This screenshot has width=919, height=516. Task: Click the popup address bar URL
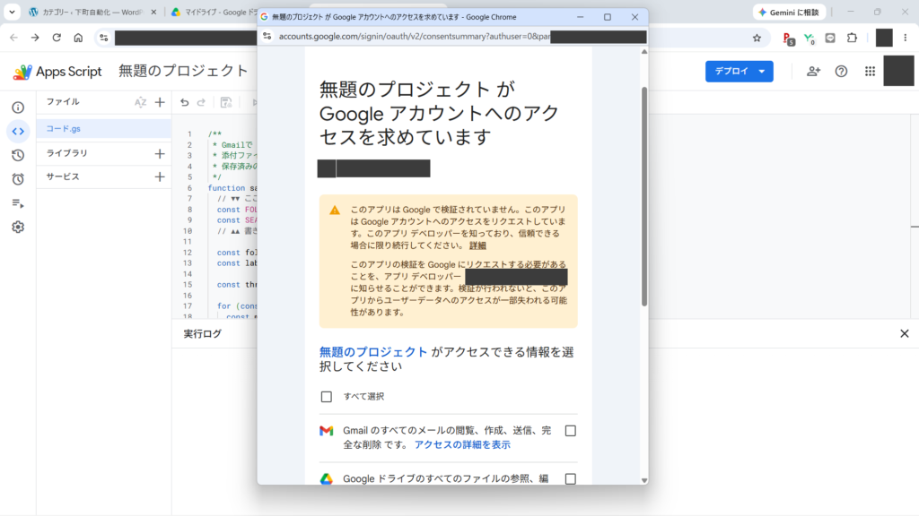(x=415, y=36)
